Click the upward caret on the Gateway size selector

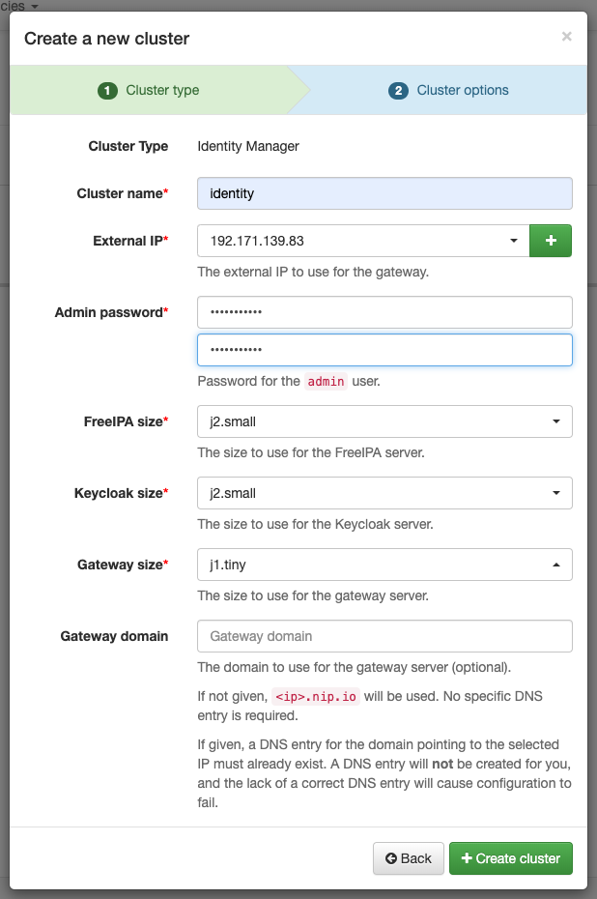click(x=555, y=565)
